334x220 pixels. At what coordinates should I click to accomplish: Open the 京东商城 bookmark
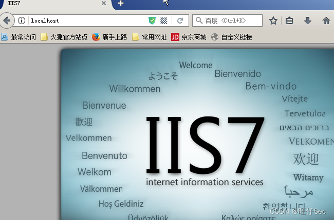click(x=189, y=37)
